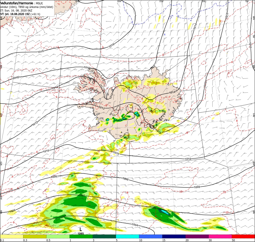Click the "10W" longitude label
The width and height of the screenshot is (255, 242).
(x=203, y=1)
